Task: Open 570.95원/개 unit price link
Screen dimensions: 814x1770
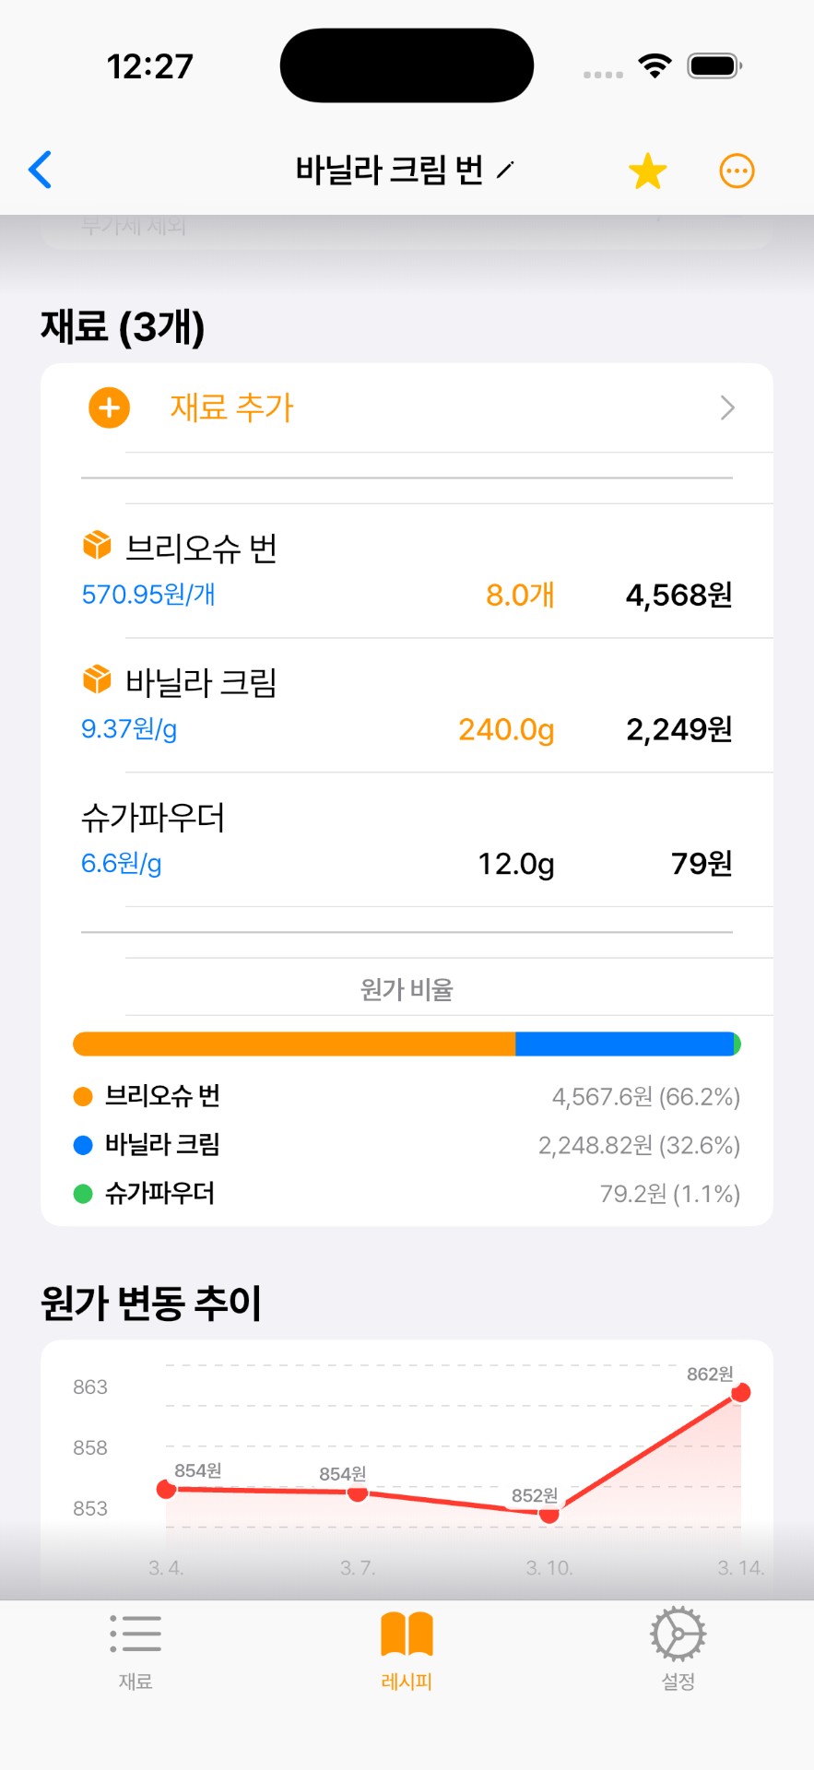Action: (148, 595)
